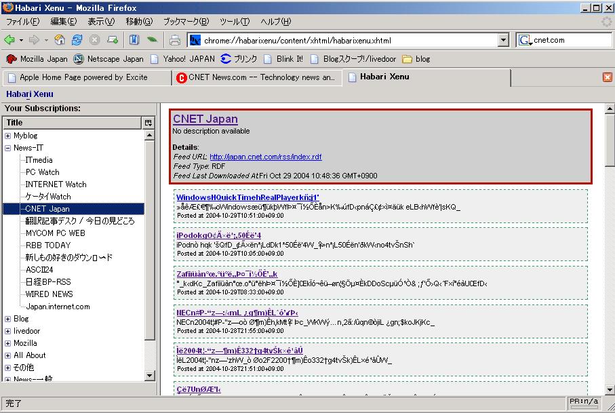This screenshot has width=615, height=413.
Task: Open the CNET Japan feed title link
Action: [205, 119]
